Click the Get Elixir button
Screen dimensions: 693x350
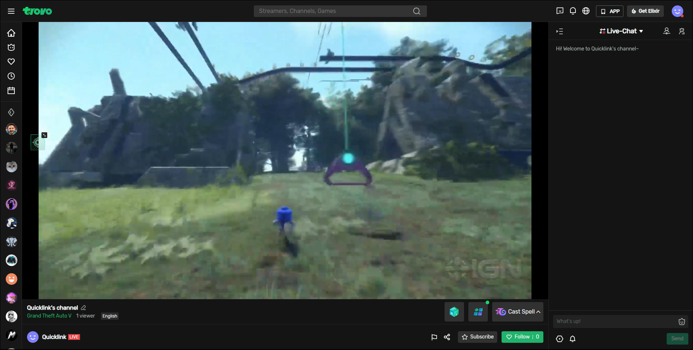click(645, 11)
